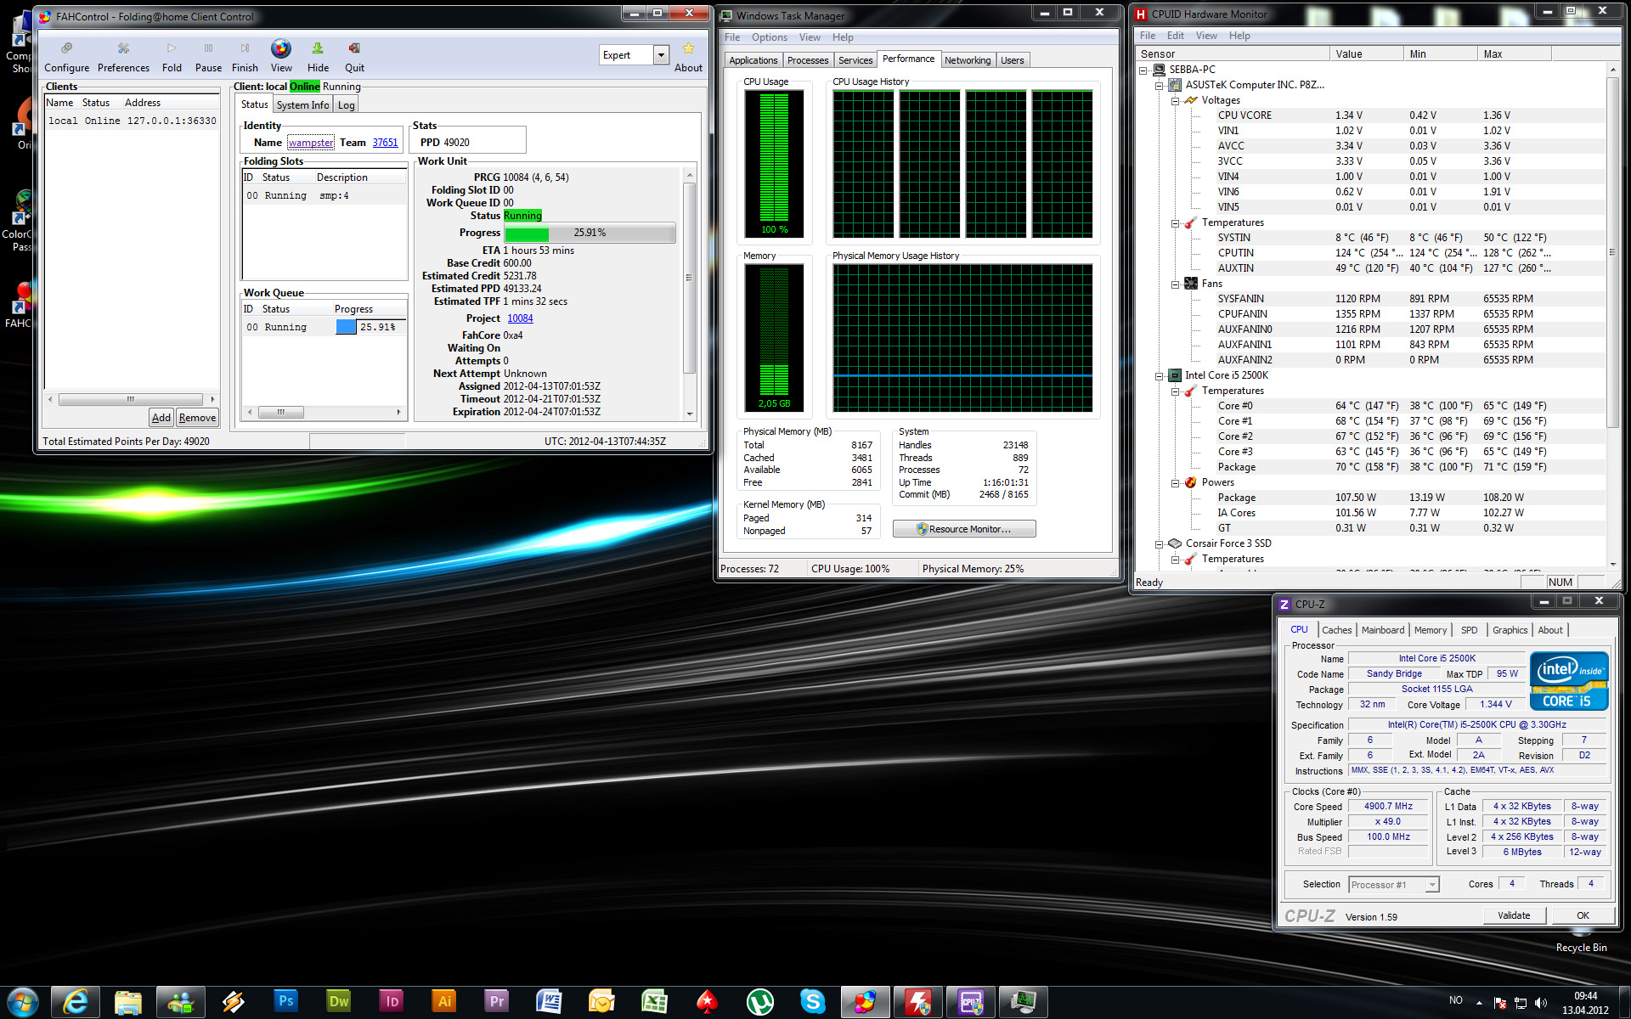Click the Finish toolbar icon
This screenshot has height=1019, width=1631.
(245, 57)
